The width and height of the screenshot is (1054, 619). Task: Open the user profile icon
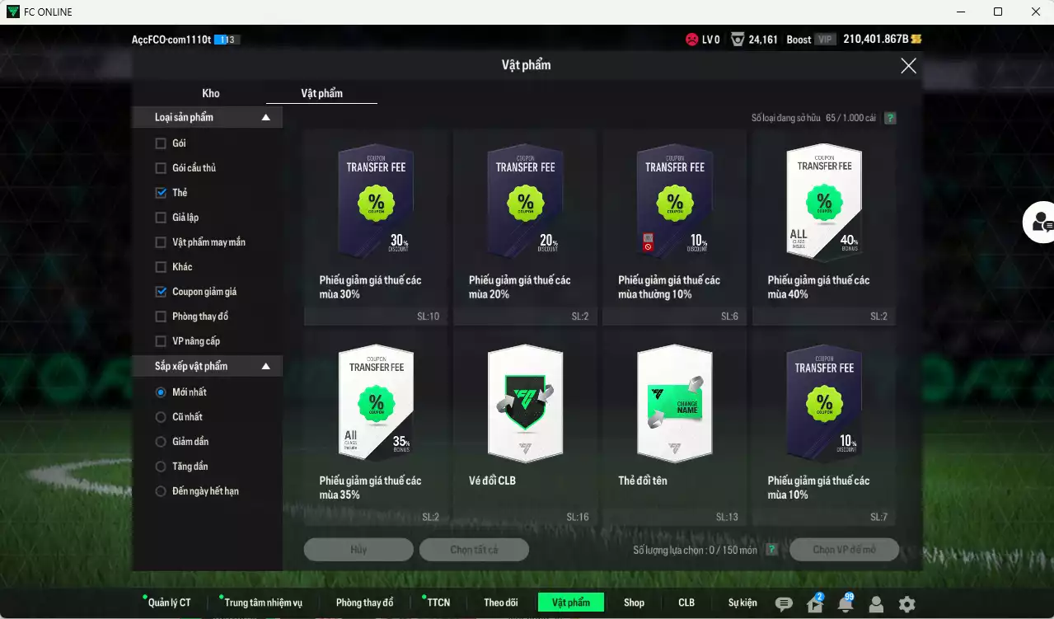pos(876,604)
